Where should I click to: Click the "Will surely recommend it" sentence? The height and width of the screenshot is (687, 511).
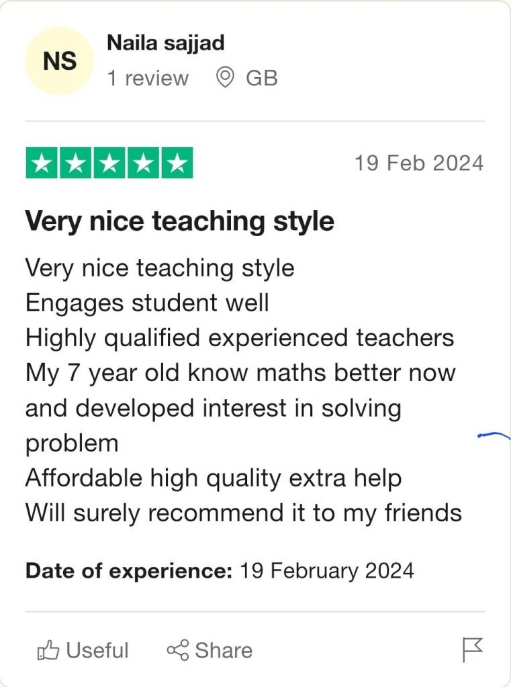tap(243, 513)
